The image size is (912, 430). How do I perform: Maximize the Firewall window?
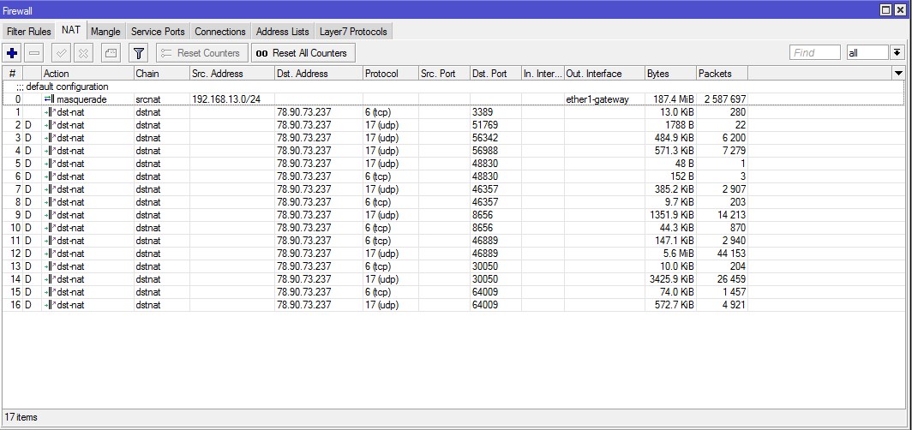886,9
